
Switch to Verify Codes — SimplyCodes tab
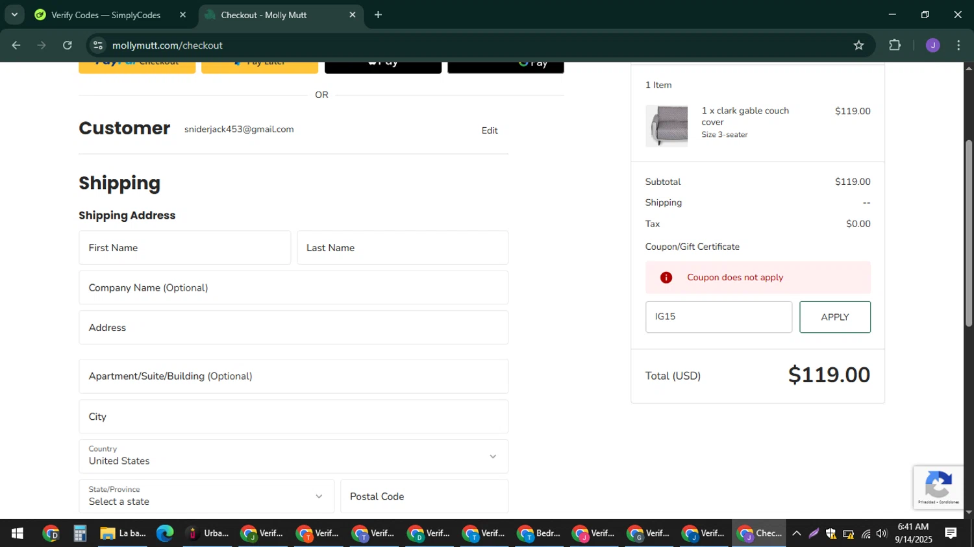[106, 15]
